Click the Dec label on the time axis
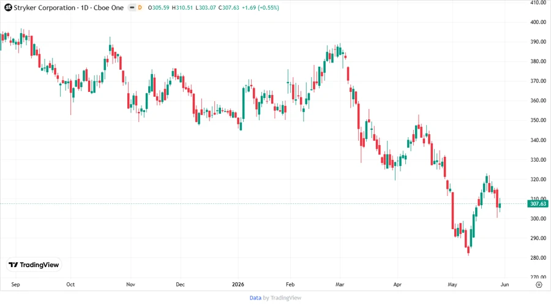 pyautogui.click(x=180, y=284)
